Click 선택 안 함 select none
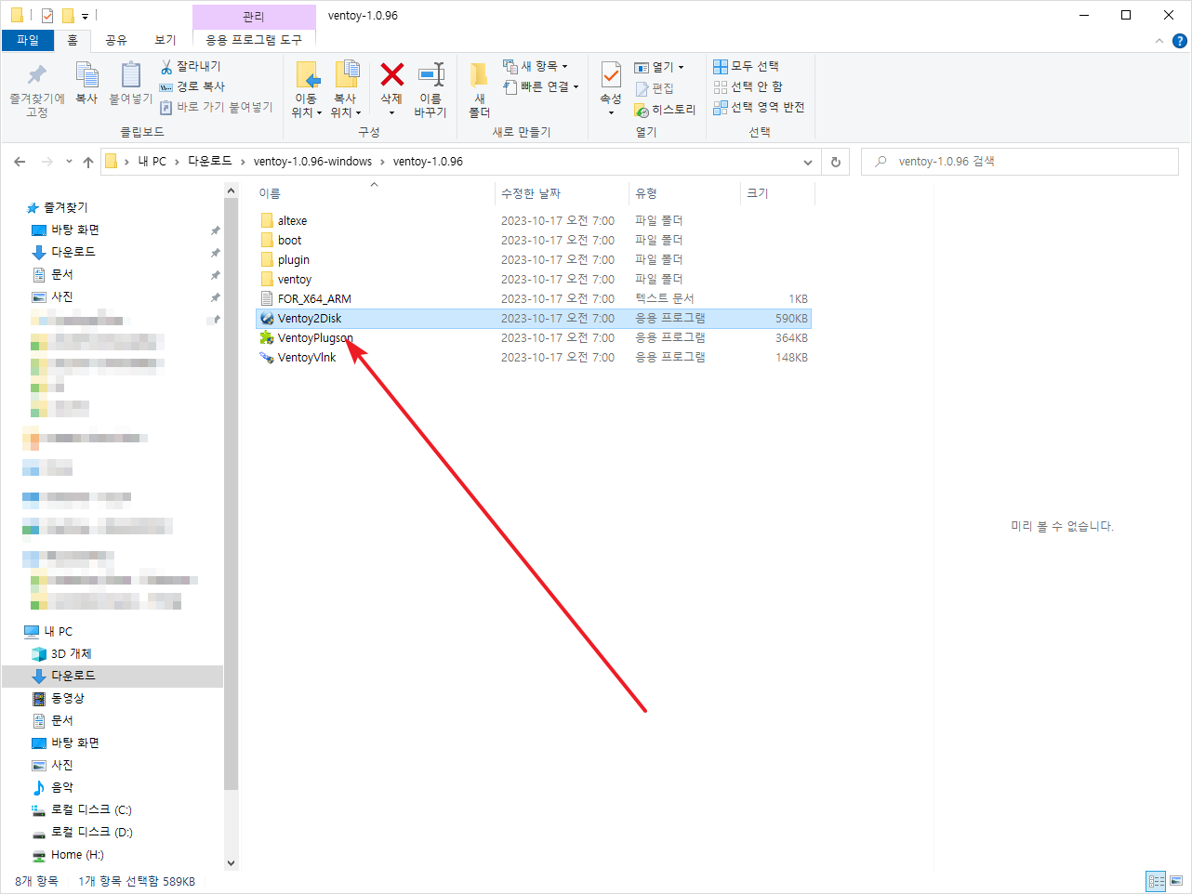This screenshot has width=1192, height=894. (x=748, y=86)
